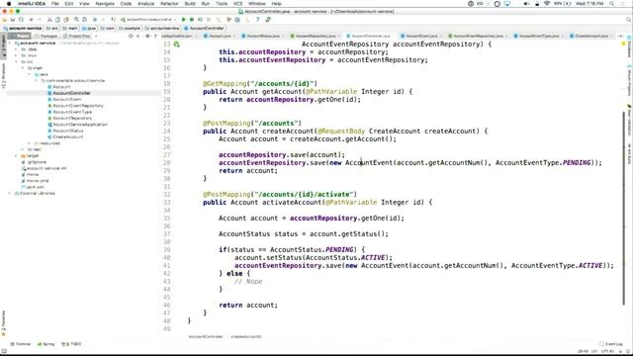The height and width of the screenshot is (356, 633).
Task: Switch to AccountEventType.java editor tab
Action: point(538,36)
